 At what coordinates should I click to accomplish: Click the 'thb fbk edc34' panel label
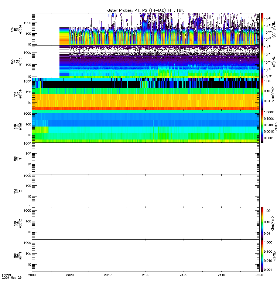point(18,94)
